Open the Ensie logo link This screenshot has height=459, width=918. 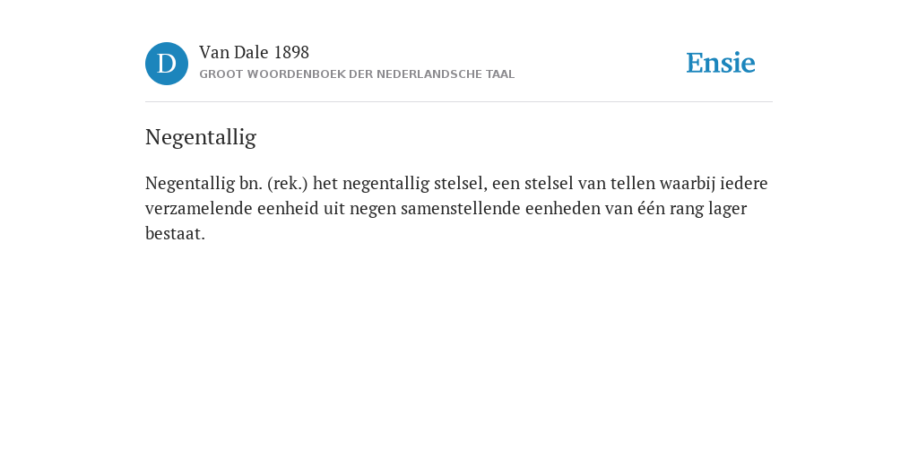721,63
